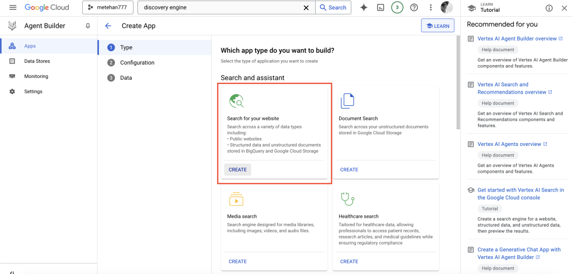Clear the discovery engine search text

tap(306, 8)
